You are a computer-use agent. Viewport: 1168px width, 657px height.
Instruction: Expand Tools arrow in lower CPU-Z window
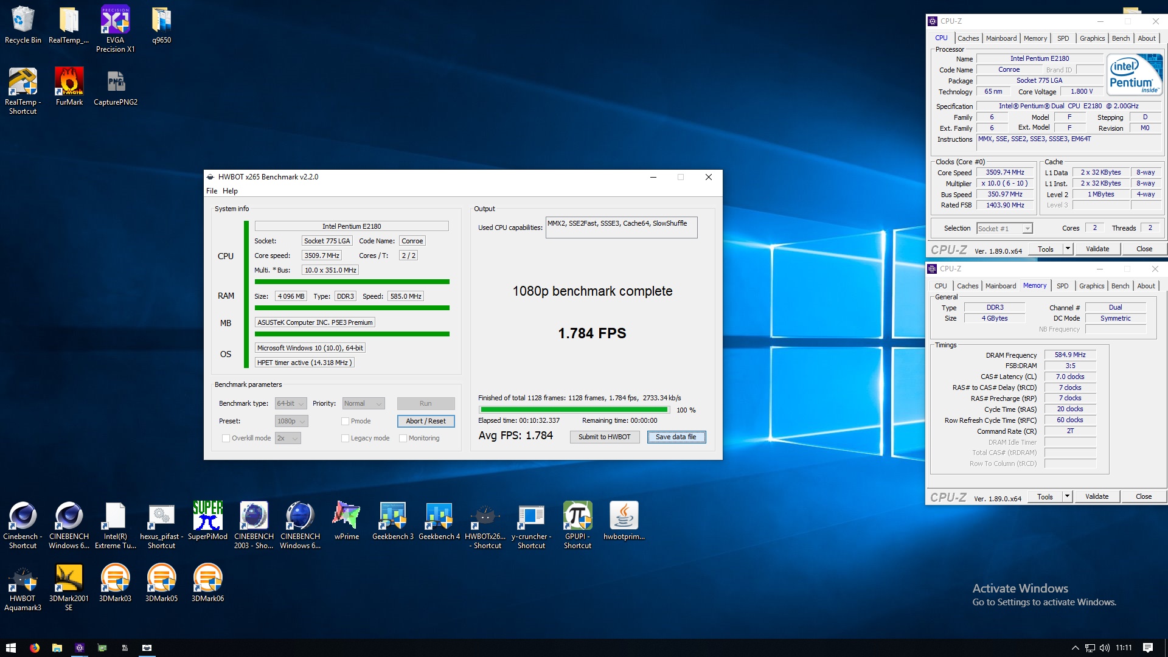click(x=1067, y=496)
